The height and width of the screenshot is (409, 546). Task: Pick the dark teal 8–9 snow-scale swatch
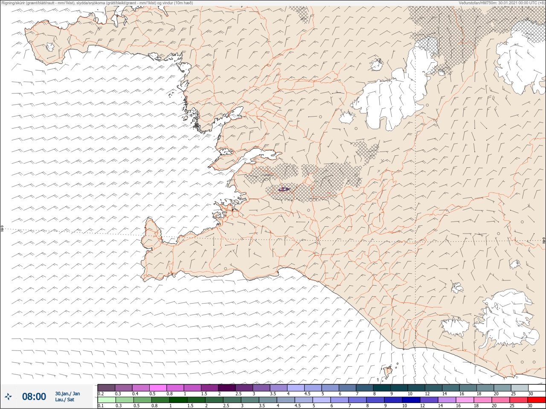point(382,388)
